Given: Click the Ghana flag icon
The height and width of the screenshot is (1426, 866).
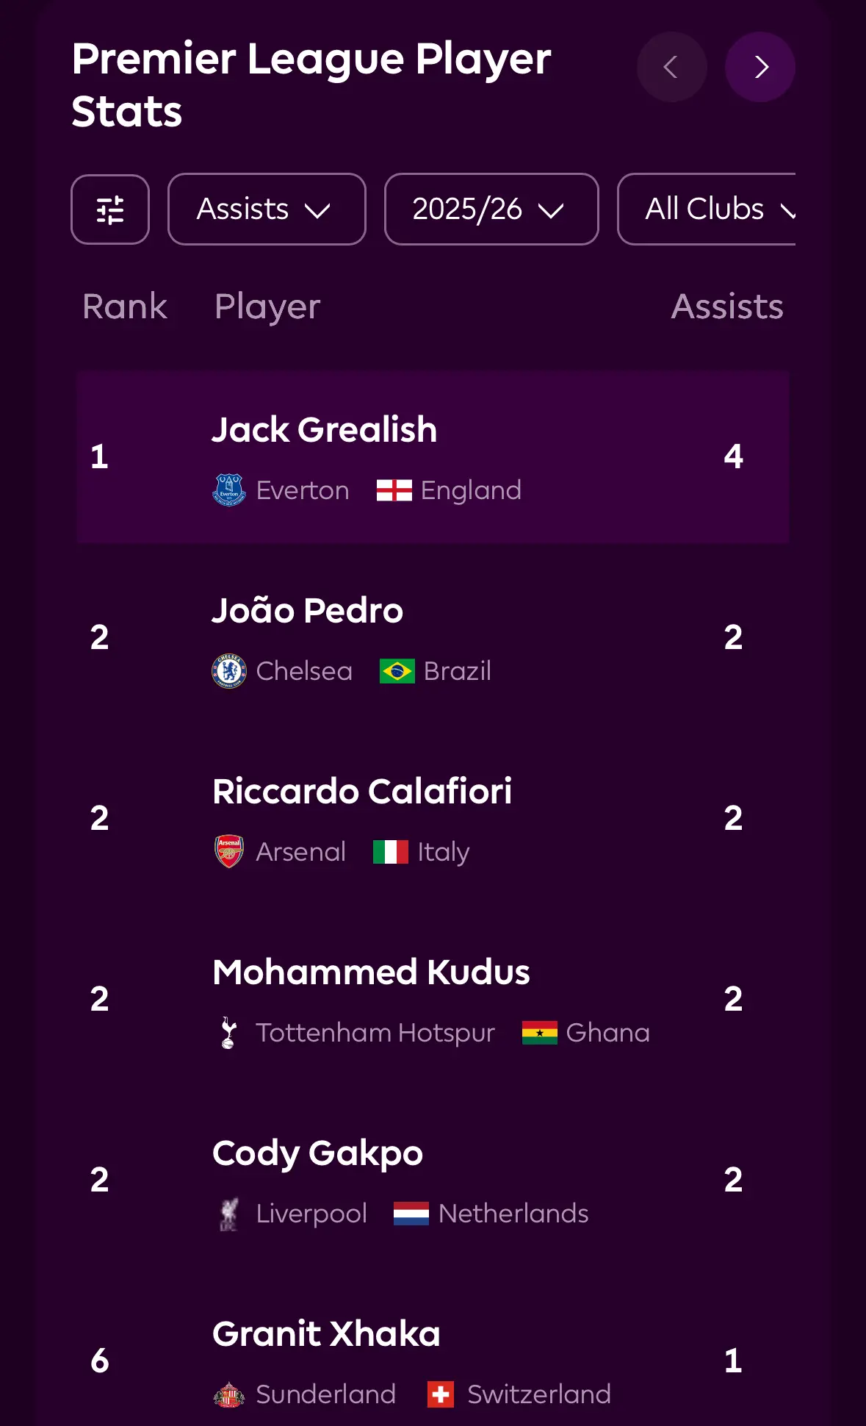Looking at the screenshot, I should coord(539,1033).
